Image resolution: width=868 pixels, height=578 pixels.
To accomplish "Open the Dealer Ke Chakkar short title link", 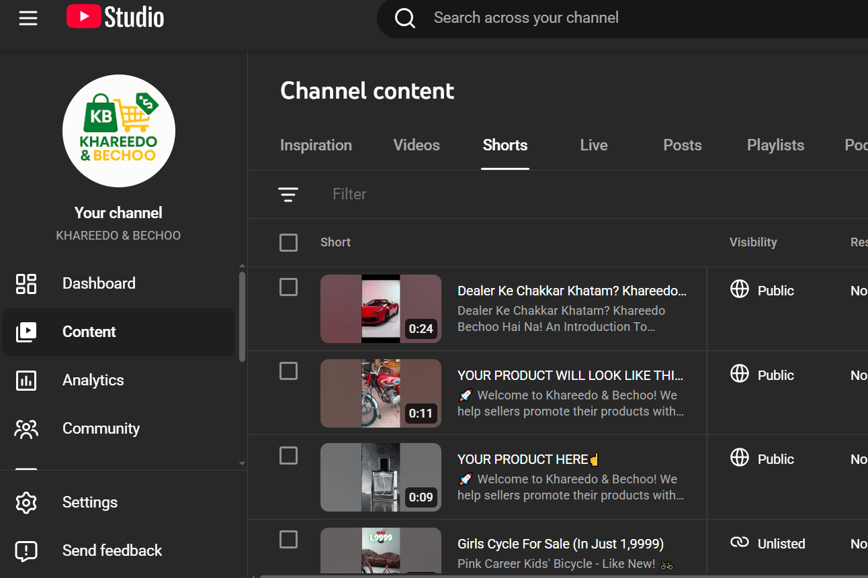I will [571, 290].
